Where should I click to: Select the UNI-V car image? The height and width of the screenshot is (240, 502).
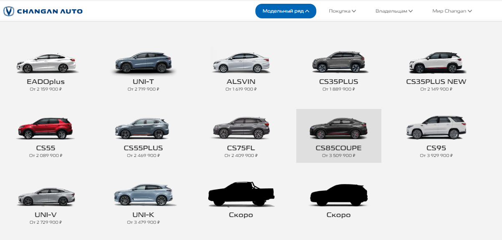(46, 196)
